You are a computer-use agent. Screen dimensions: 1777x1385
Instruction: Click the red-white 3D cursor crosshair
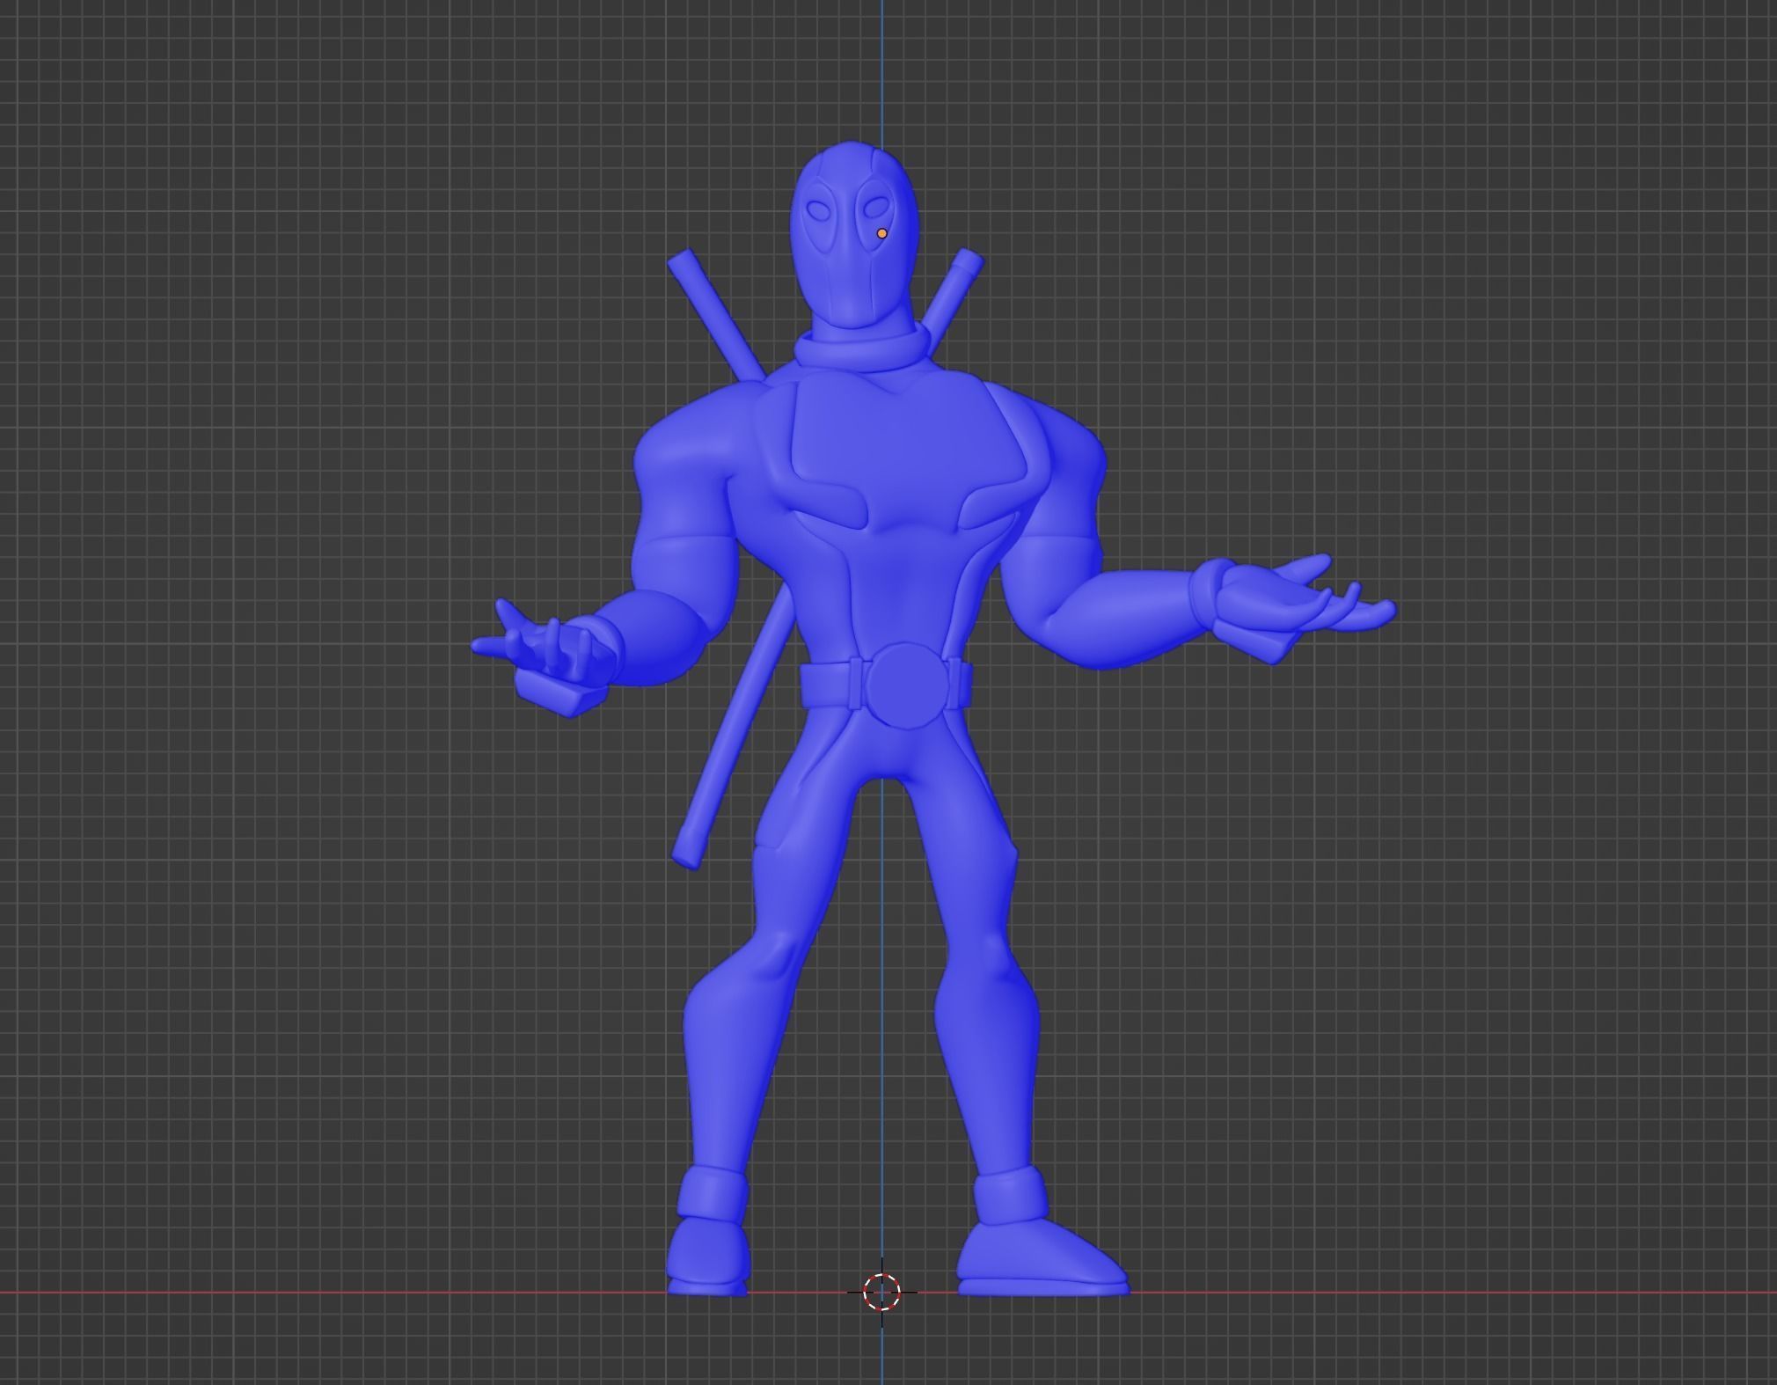(x=881, y=1292)
